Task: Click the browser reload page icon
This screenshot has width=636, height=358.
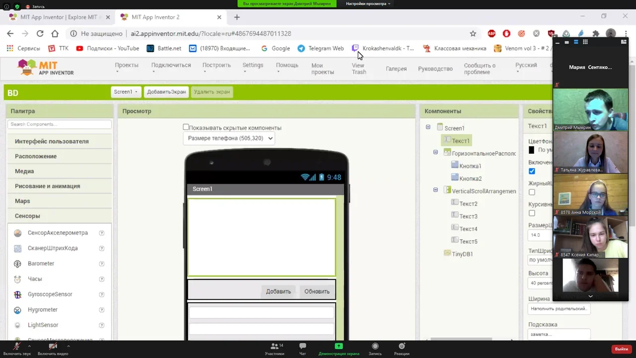Action: [40, 33]
